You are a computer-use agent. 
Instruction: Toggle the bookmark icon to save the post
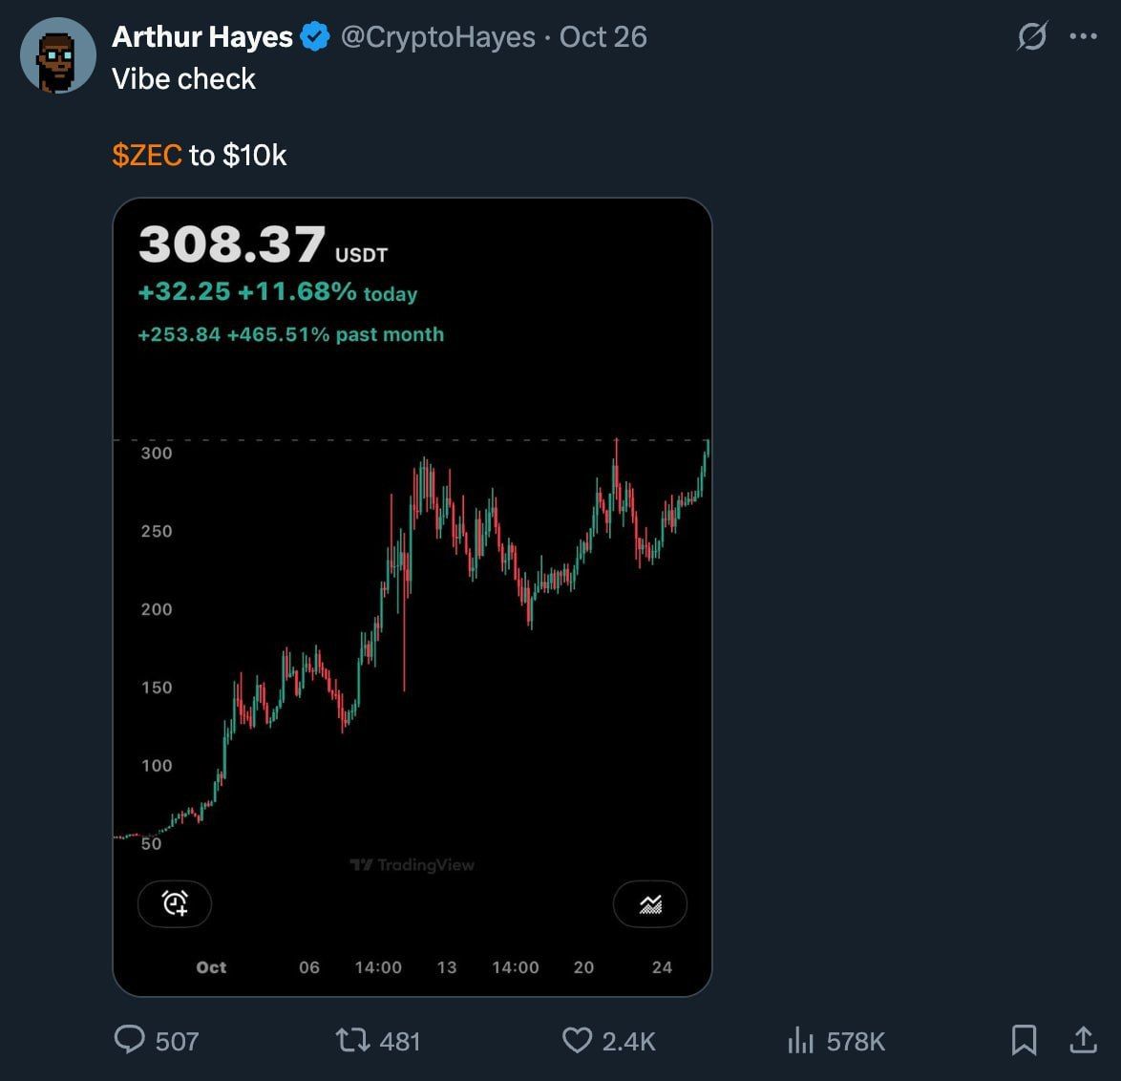[x=1026, y=1041]
